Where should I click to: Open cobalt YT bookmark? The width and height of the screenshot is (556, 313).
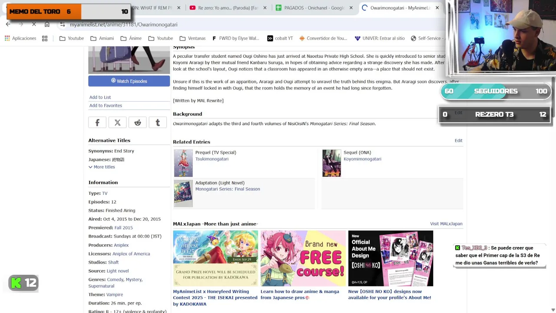279,38
